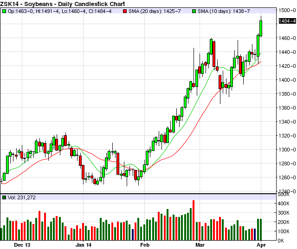Click the 1420-0 price axis label
297x249 pixels.
point(287,66)
